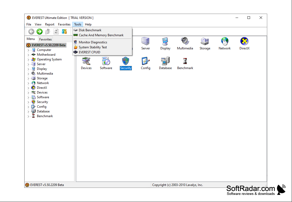Expand the Multimedia tree node
The image size is (292, 202).
click(28, 74)
